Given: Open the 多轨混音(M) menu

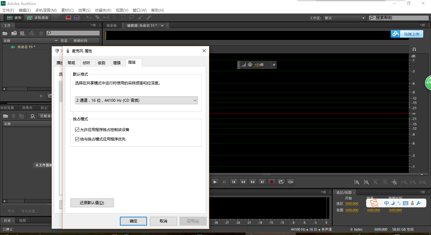Looking at the screenshot, I should 46,10.
